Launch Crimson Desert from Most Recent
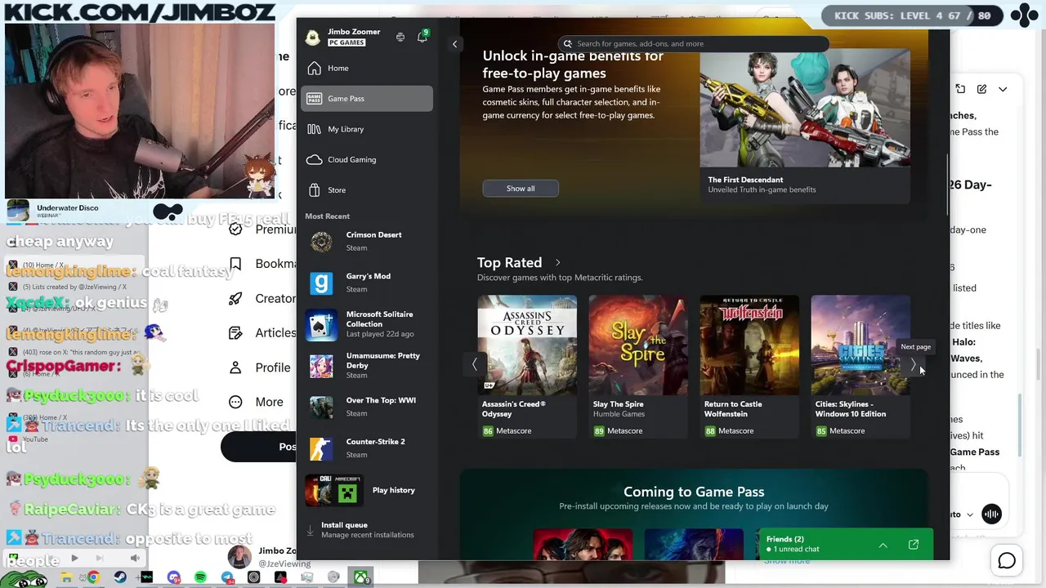The height and width of the screenshot is (588, 1046). pyautogui.click(x=367, y=241)
